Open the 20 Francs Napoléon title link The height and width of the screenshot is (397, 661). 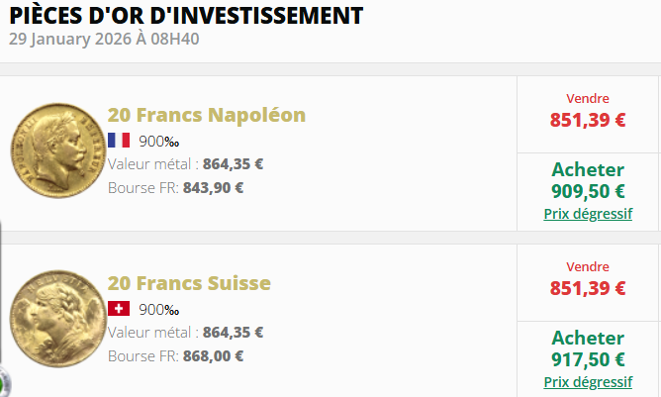(x=207, y=115)
